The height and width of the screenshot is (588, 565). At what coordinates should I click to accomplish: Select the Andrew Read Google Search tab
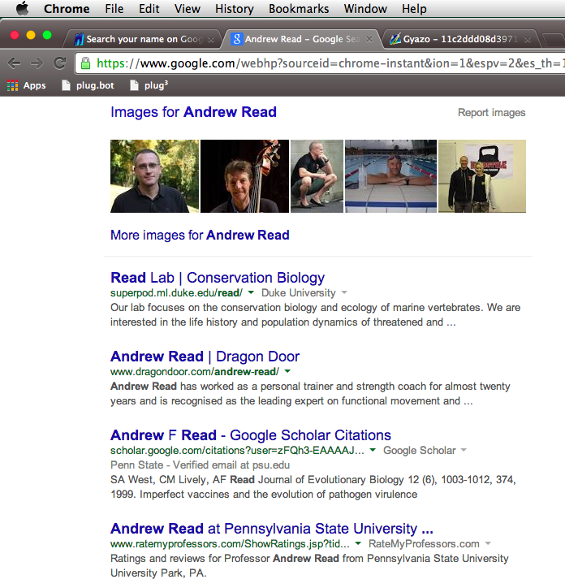(300, 39)
